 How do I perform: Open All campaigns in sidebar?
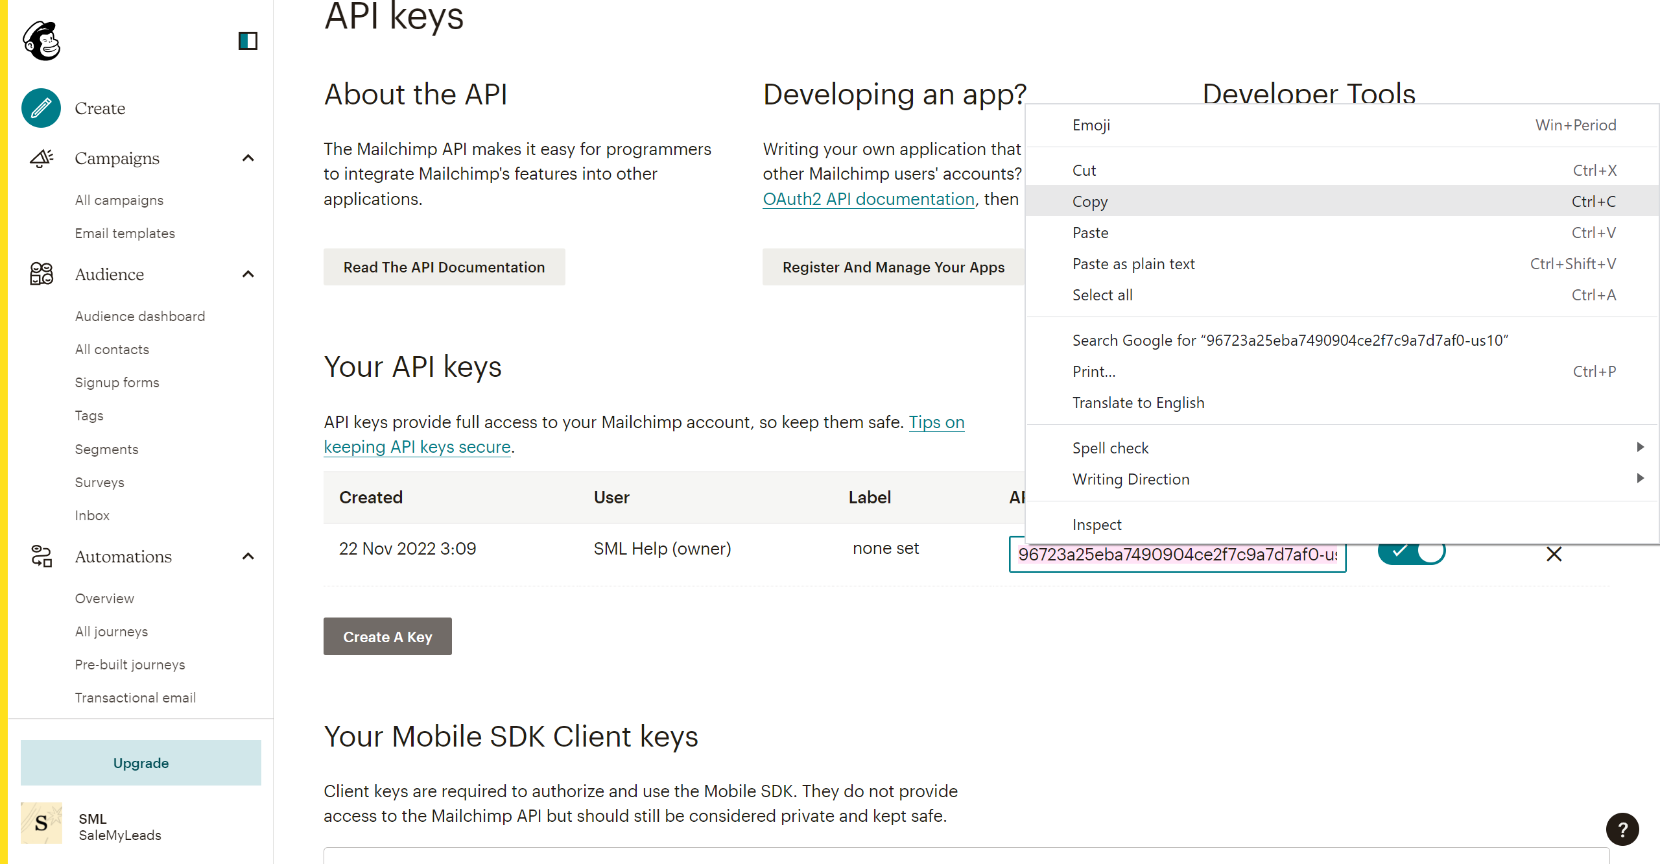tap(119, 200)
